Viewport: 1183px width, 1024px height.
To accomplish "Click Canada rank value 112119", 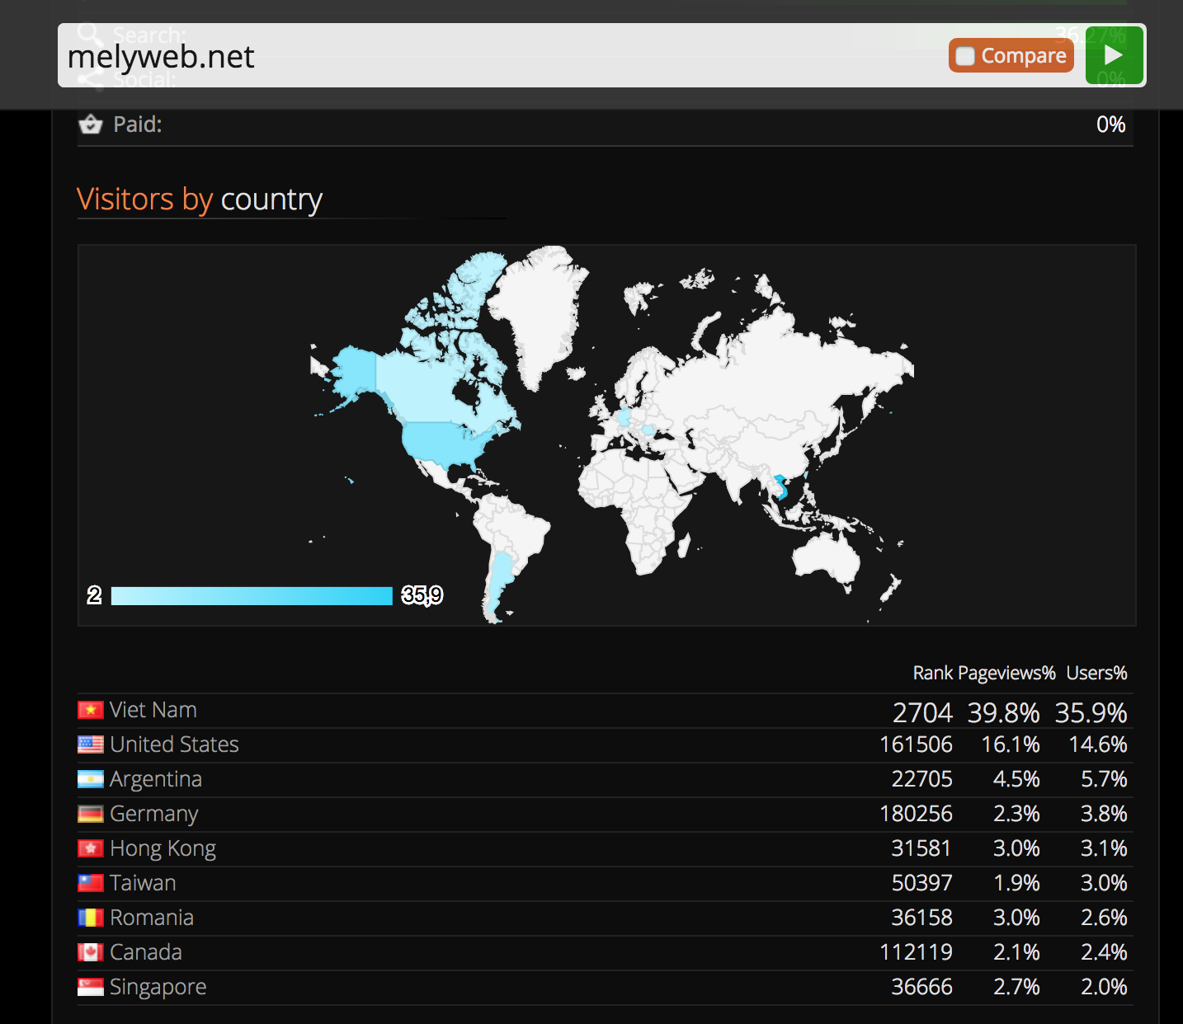I will [x=916, y=952].
